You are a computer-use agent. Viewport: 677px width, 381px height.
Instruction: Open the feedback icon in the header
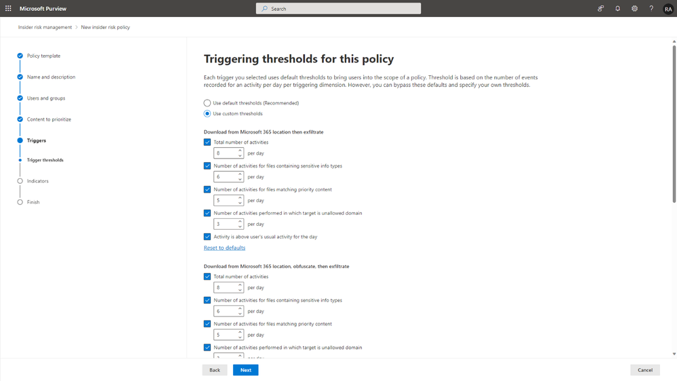click(600, 8)
